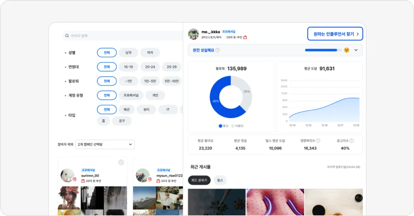This screenshot has height=216, width=414.
Task: Switch to the 피드 분위기 tab
Action: pos(199,180)
